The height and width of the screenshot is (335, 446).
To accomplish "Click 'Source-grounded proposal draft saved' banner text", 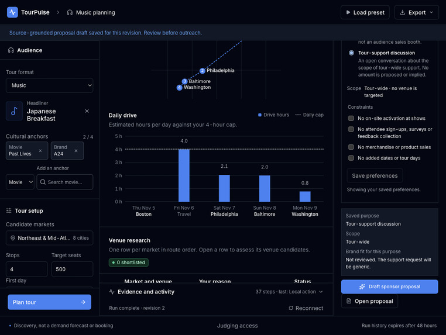I will point(105,33).
